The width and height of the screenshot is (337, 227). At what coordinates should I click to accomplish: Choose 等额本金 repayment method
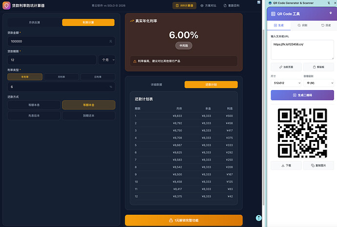click(88, 105)
